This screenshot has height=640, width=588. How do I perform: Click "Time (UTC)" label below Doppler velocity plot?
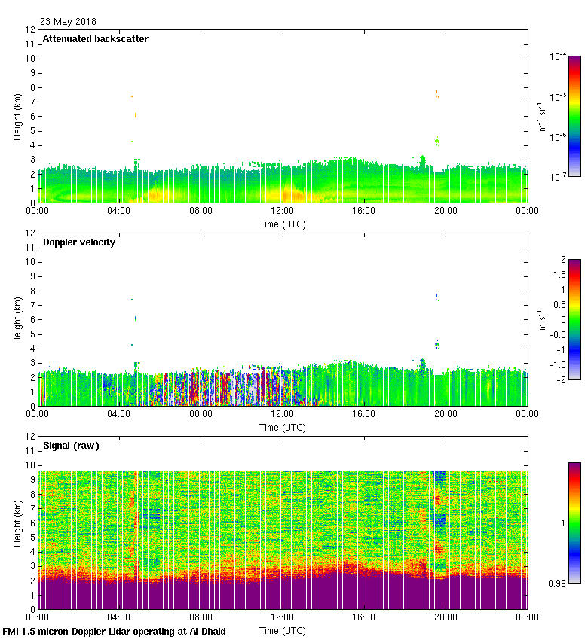pyautogui.click(x=283, y=428)
